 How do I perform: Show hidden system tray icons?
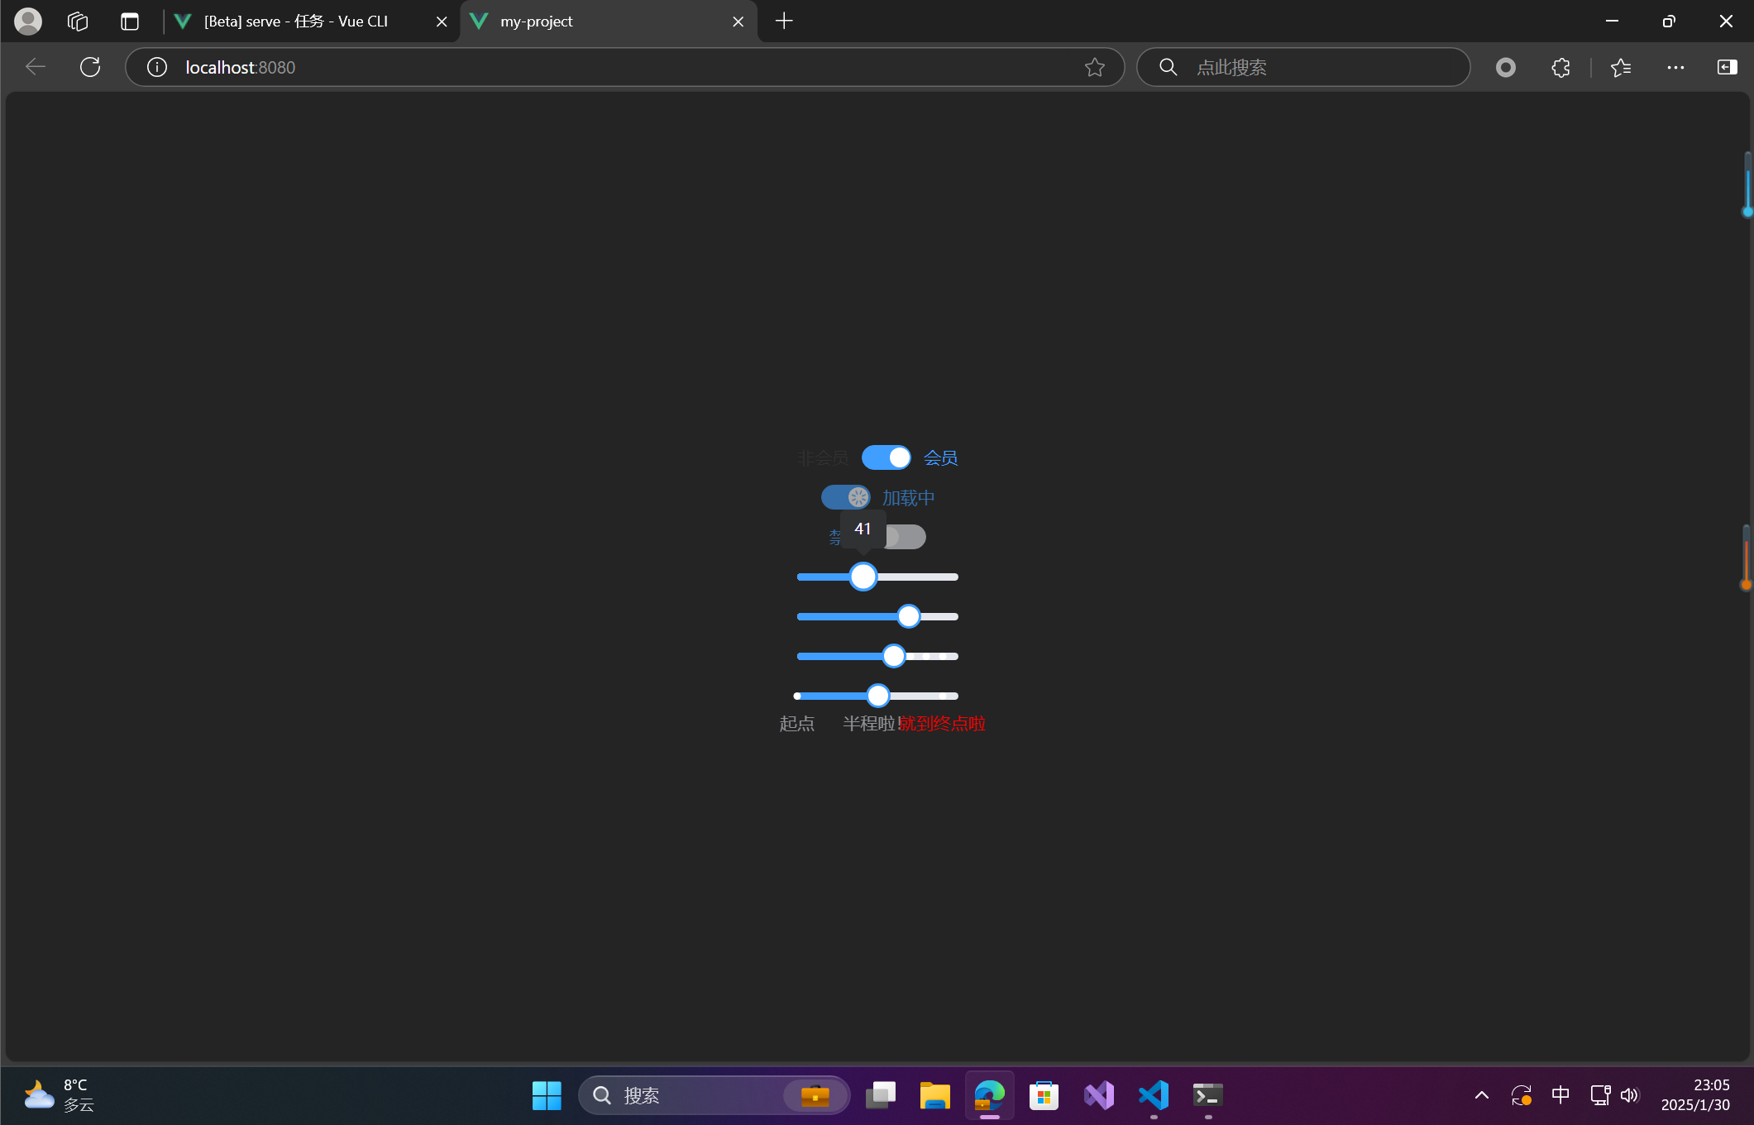pos(1481,1095)
